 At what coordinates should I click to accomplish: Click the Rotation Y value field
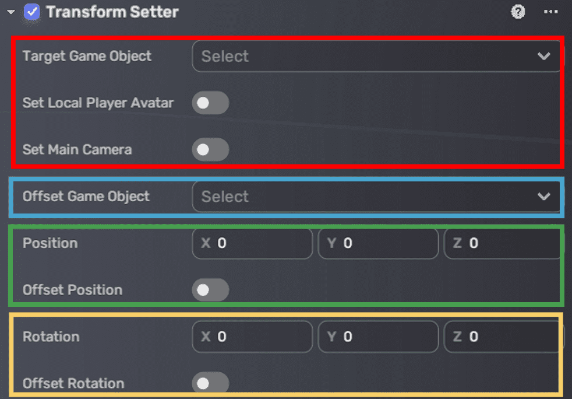[379, 337]
